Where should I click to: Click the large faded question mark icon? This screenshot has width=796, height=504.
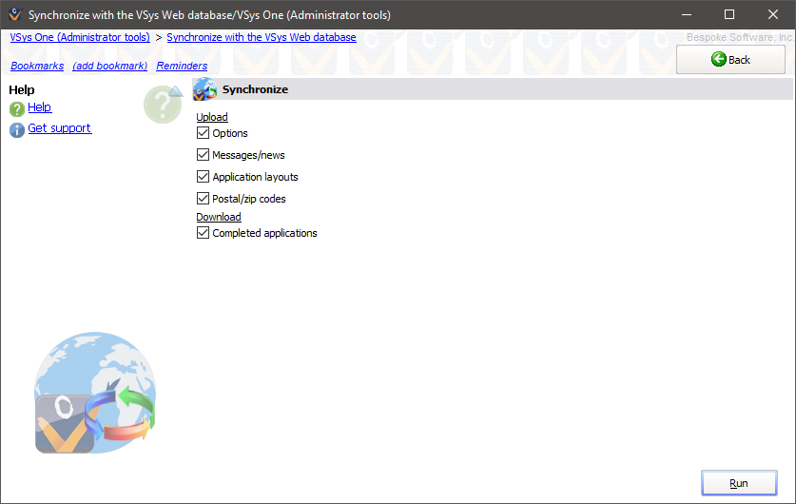coord(163,104)
